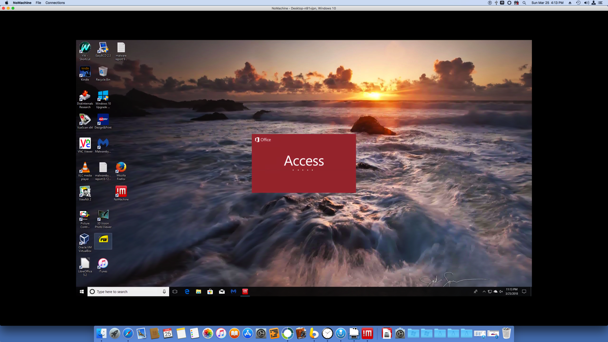608x342 pixels.
Task: Select the iTunes desktop shortcut
Action: coord(103,265)
